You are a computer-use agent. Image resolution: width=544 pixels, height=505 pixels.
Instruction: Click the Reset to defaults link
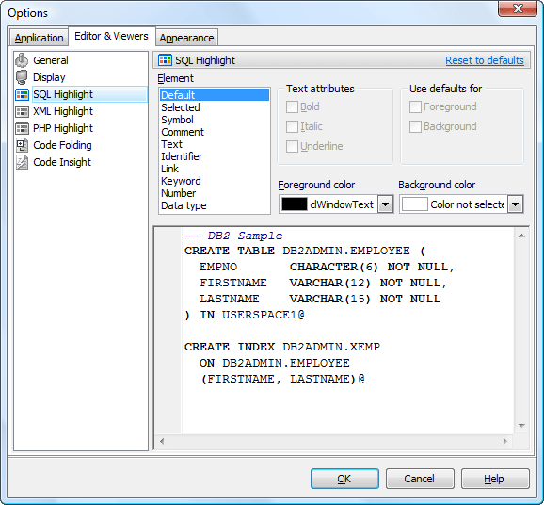[485, 60]
